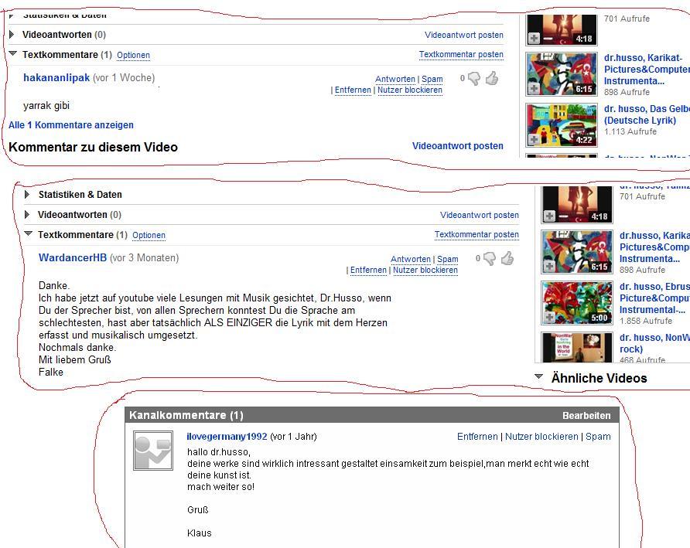Click Entfernen on ilovegermany1992's comment

click(477, 436)
